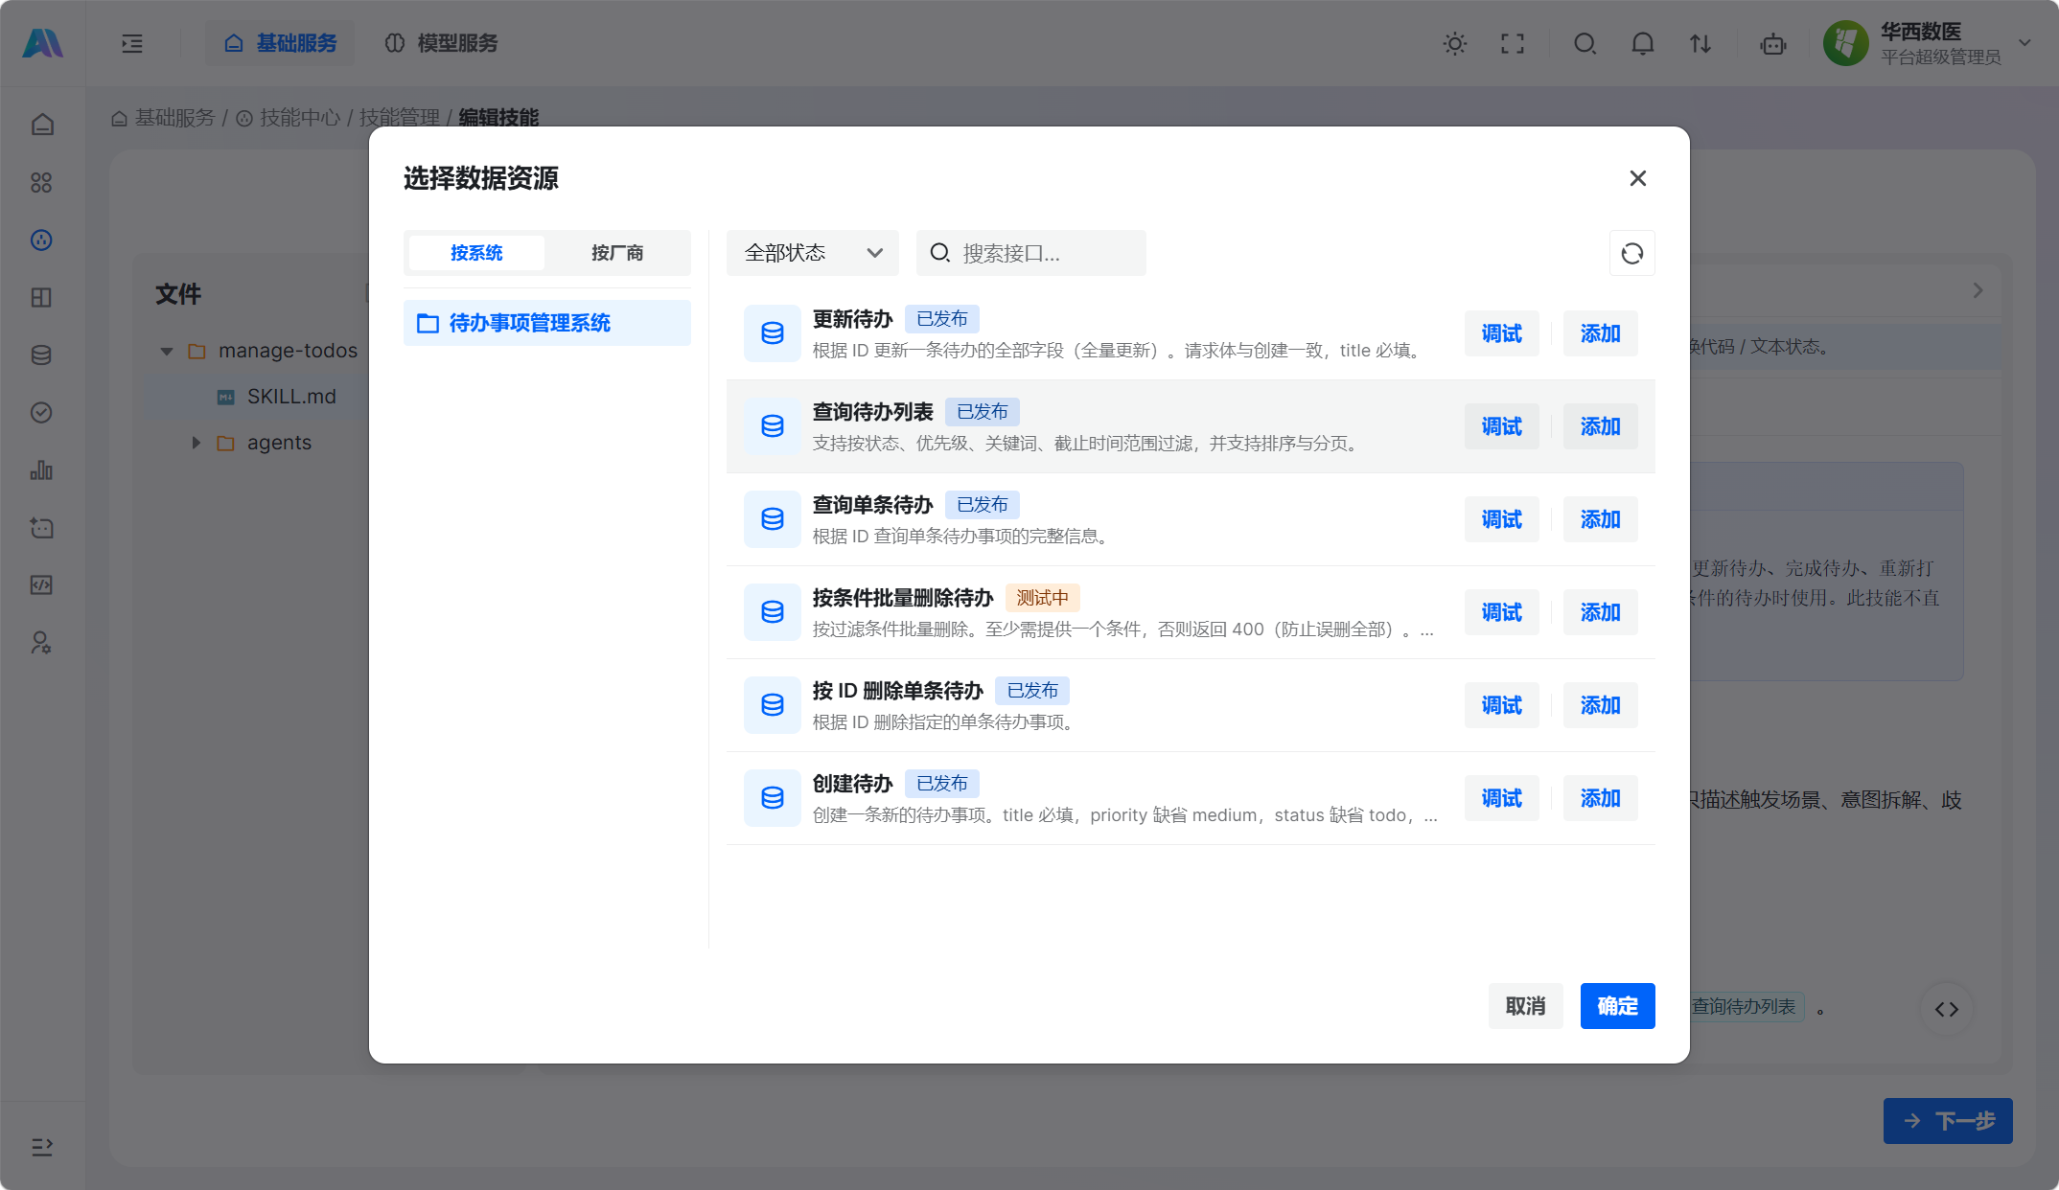Open the robot assistant icon
The image size is (2059, 1190).
(1773, 43)
